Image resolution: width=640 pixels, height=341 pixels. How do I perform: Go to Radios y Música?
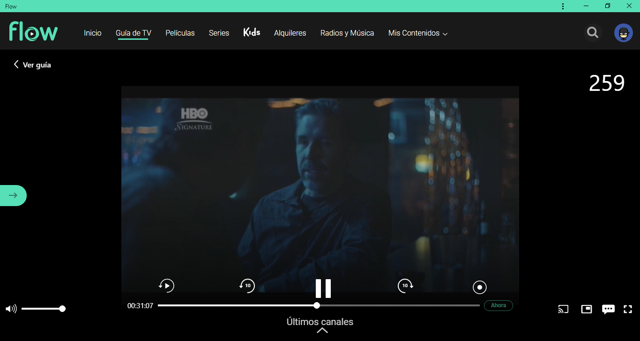pos(347,33)
